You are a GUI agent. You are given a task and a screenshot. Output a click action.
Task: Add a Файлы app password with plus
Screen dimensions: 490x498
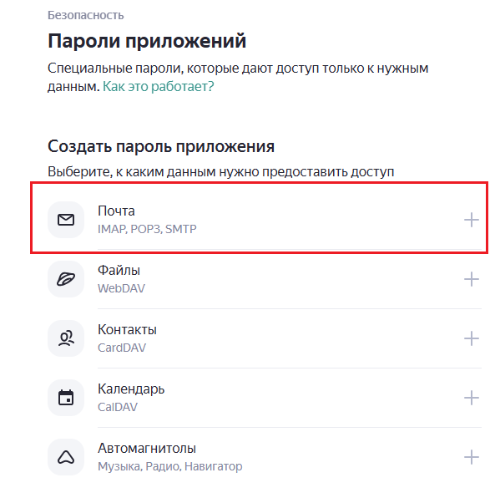point(472,279)
